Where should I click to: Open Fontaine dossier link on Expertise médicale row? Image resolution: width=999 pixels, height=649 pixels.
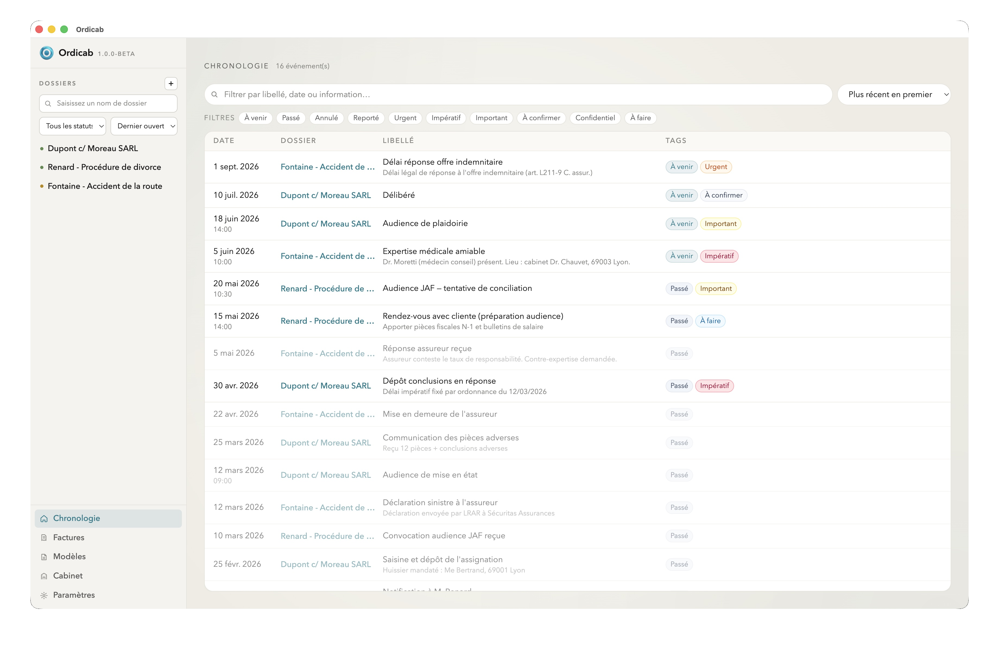pyautogui.click(x=327, y=256)
